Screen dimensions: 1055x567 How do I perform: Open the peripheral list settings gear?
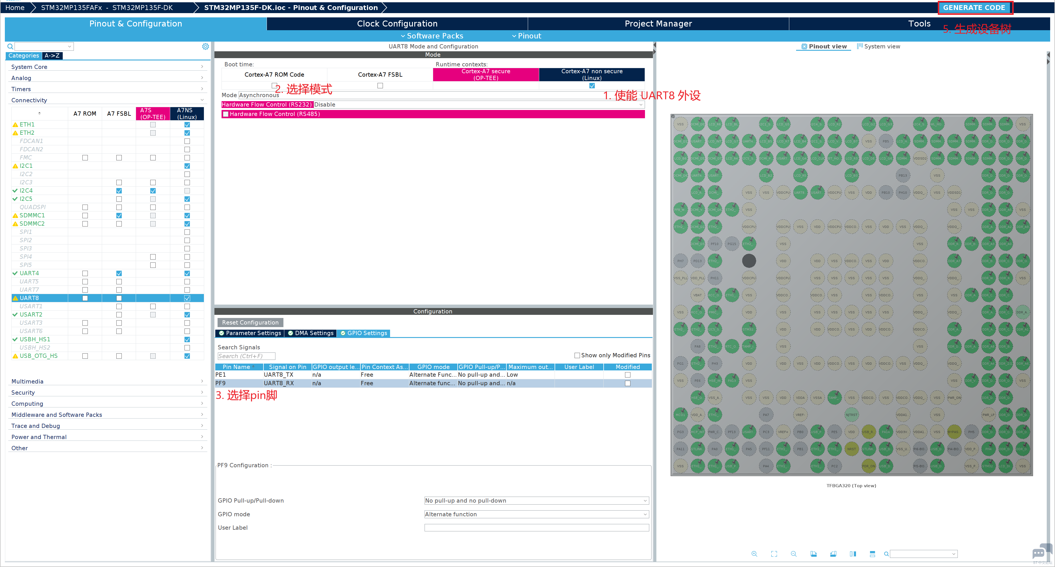[x=206, y=46]
